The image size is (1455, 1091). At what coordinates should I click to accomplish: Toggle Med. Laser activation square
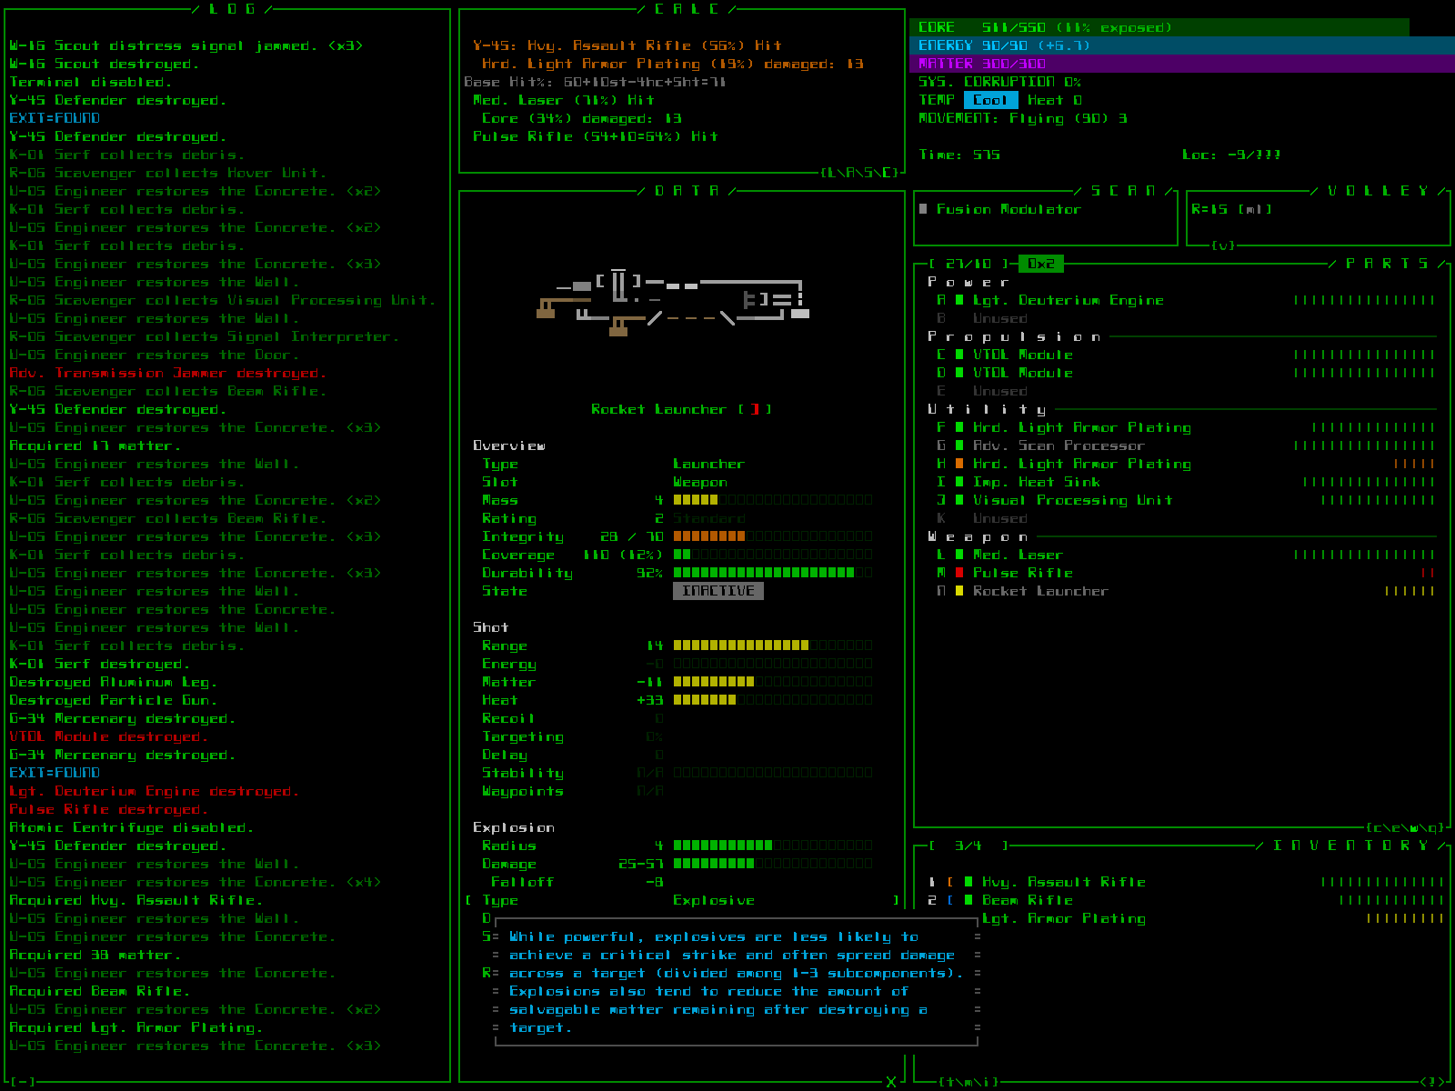click(x=959, y=555)
